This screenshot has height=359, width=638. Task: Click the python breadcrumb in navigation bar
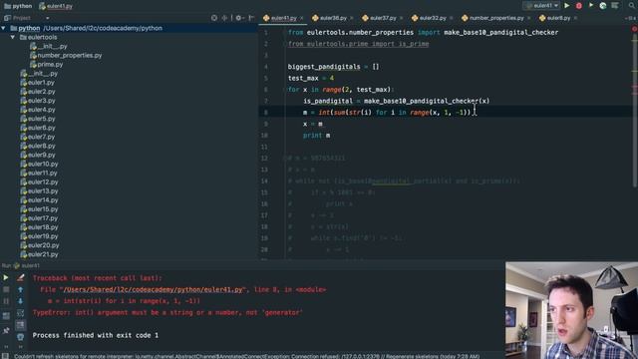pyautogui.click(x=18, y=6)
